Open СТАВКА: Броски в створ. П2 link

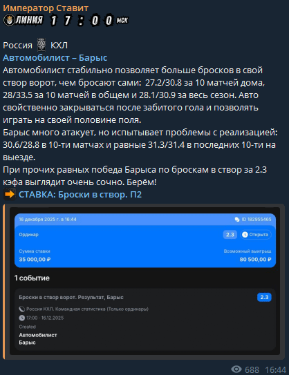tap(80, 195)
